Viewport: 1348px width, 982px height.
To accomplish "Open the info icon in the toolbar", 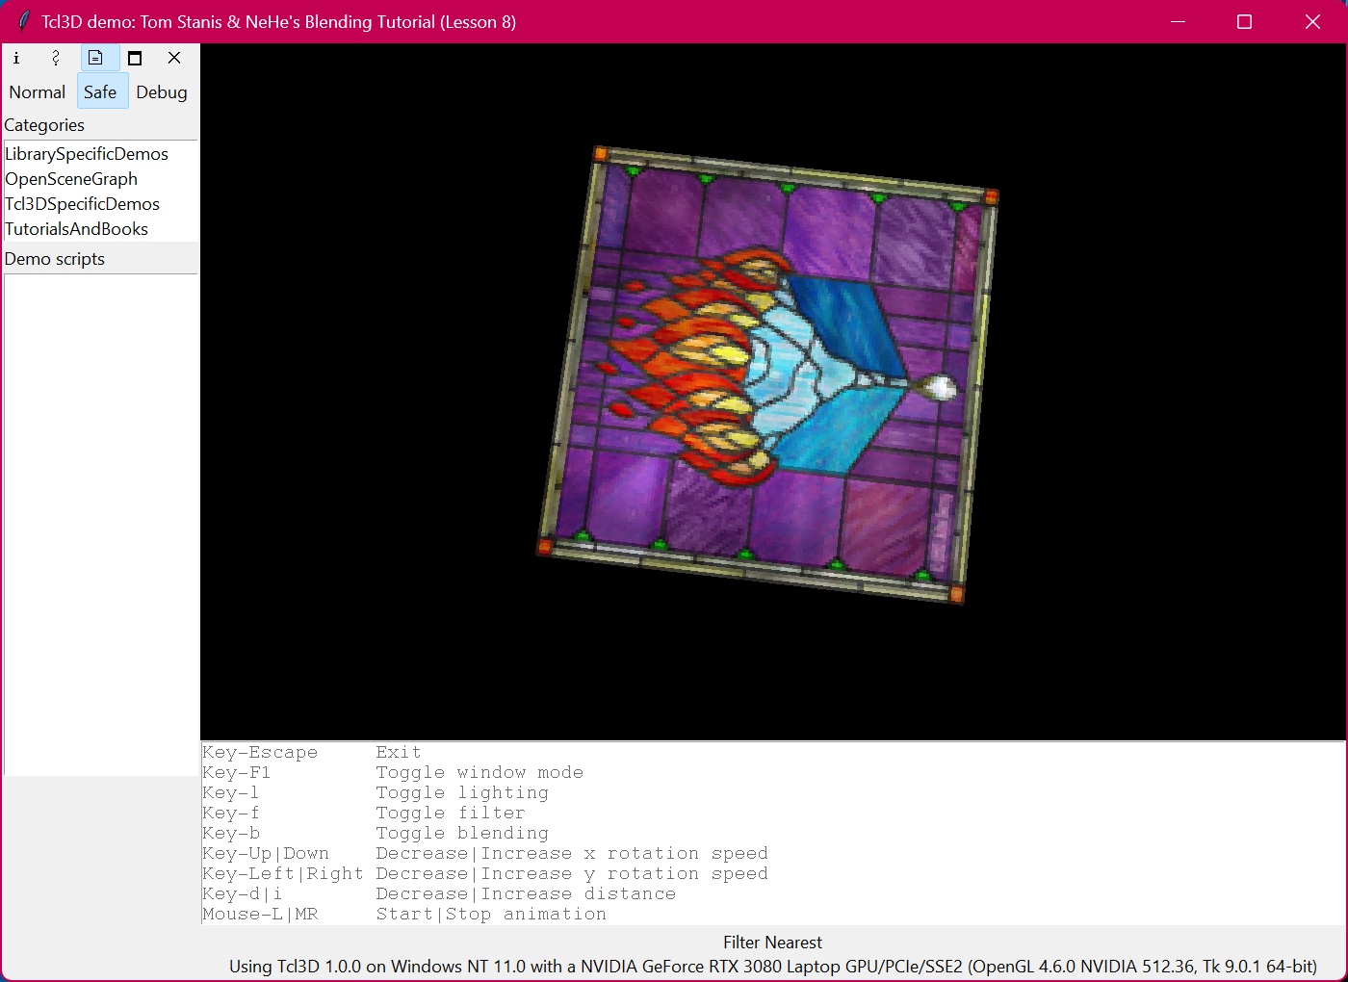I will (x=16, y=58).
